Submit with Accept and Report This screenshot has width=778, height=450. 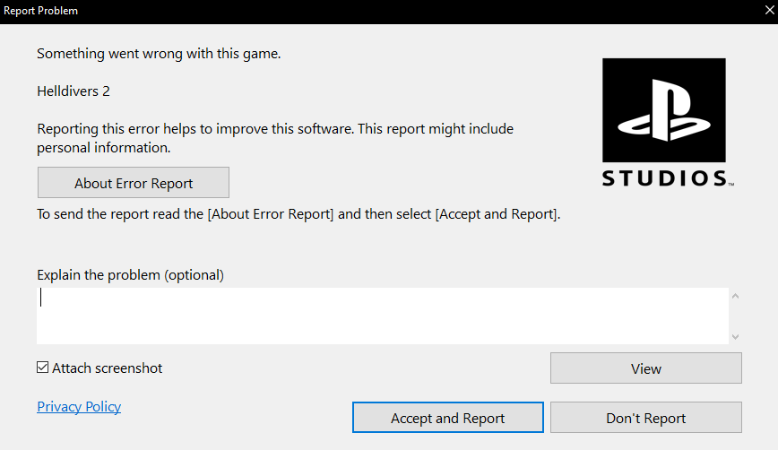[x=448, y=417]
